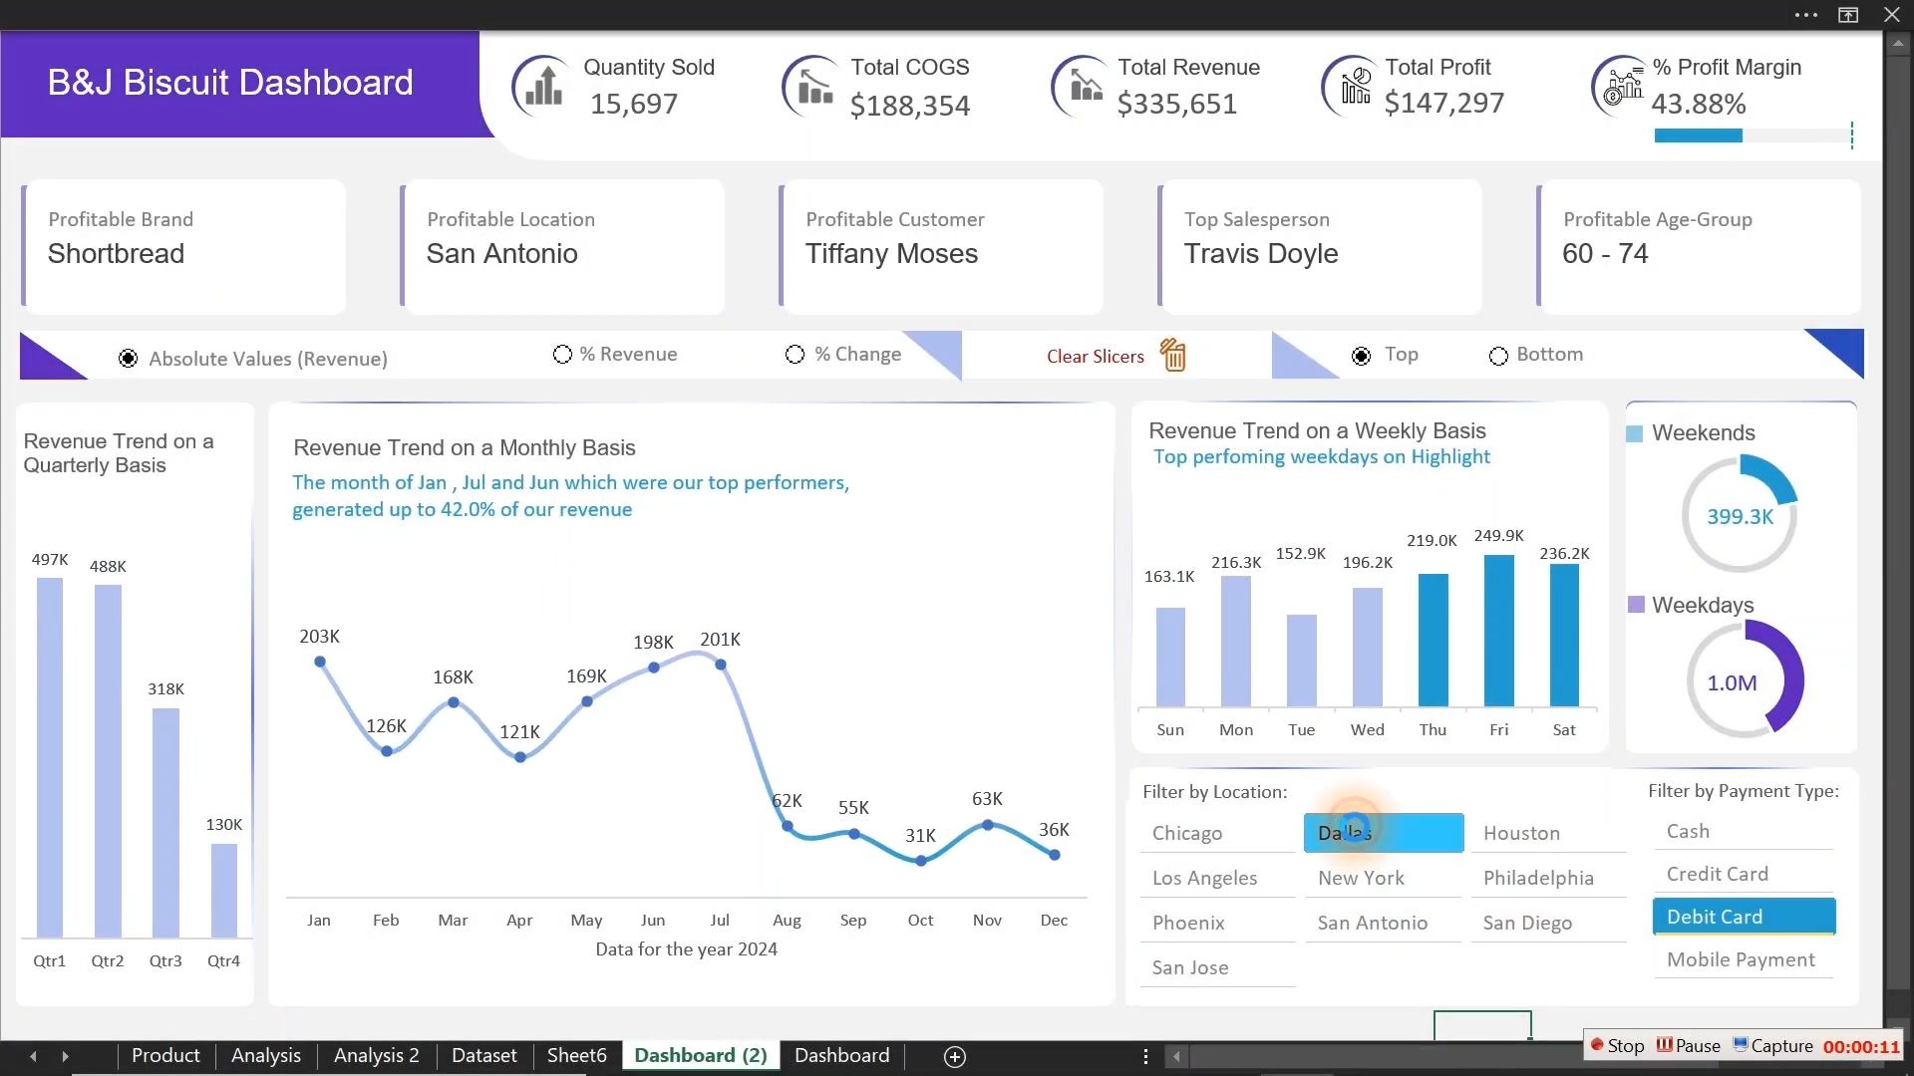Click the Qtr4 bar 130K
The height and width of the screenshot is (1076, 1914).
224,891
